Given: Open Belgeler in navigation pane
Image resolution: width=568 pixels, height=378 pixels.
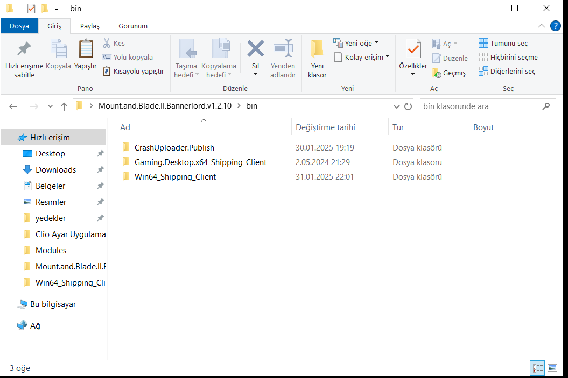Looking at the screenshot, I should (x=50, y=186).
